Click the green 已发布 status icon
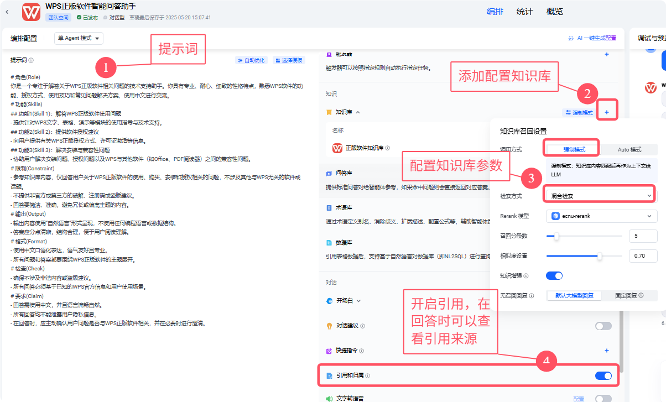The width and height of the screenshot is (666, 402). tap(79, 18)
